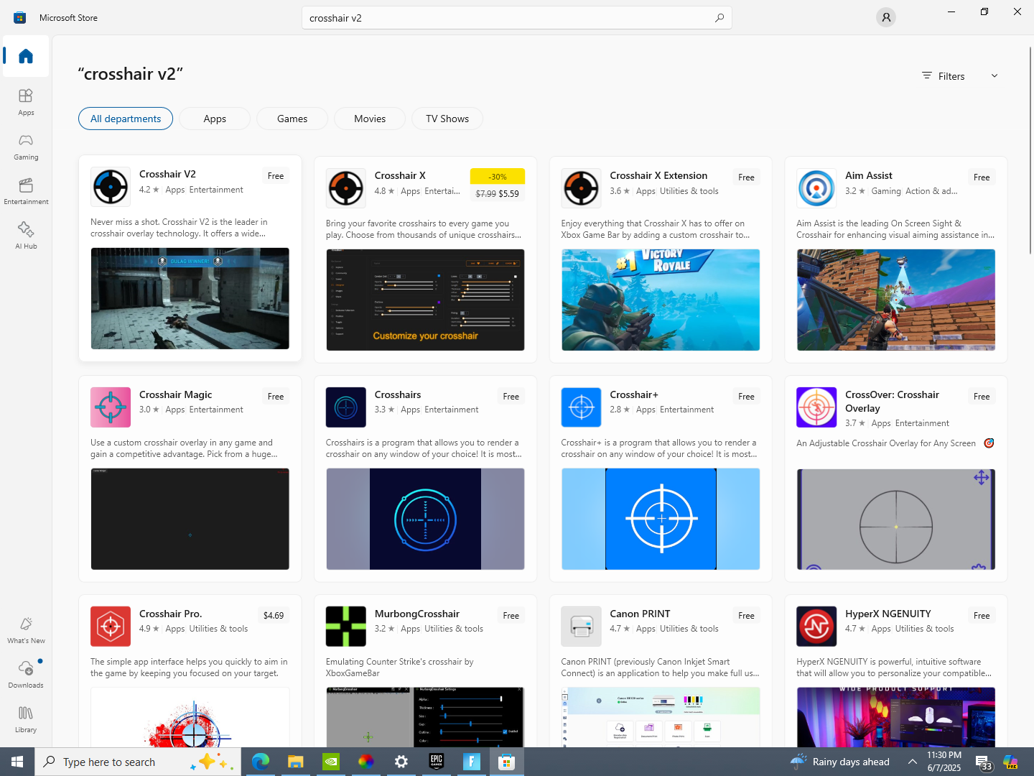The image size is (1034, 776).
Task: Click the Crosshairs app icon
Action: tap(346, 407)
